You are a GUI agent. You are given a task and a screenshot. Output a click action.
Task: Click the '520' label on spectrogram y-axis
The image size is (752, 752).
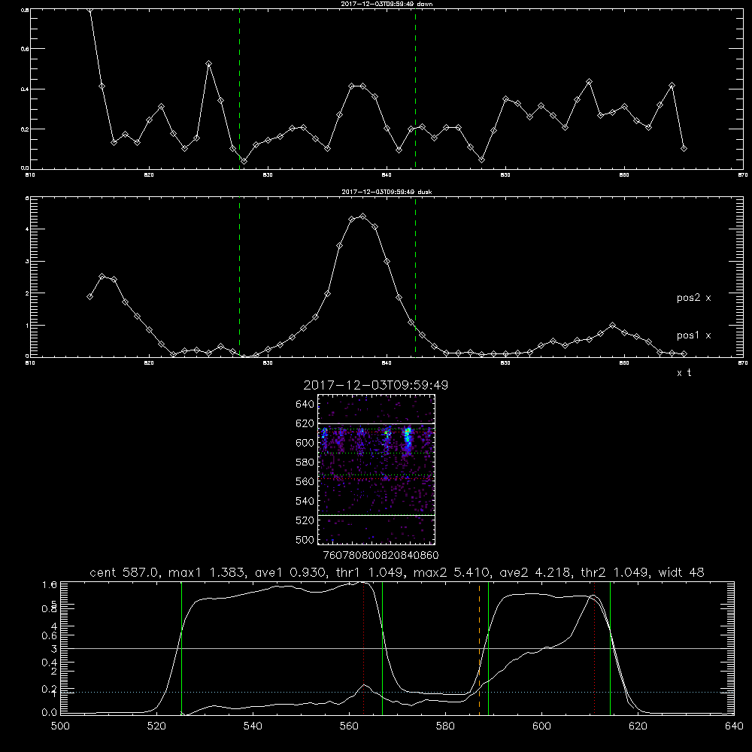305,520
